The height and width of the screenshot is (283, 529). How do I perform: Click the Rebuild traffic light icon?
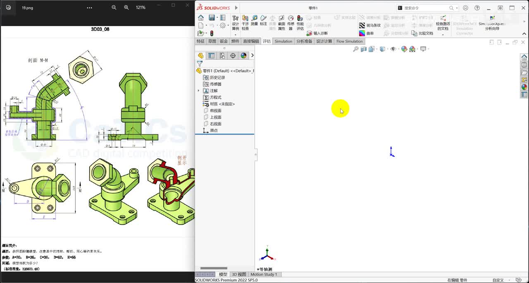pos(212,33)
